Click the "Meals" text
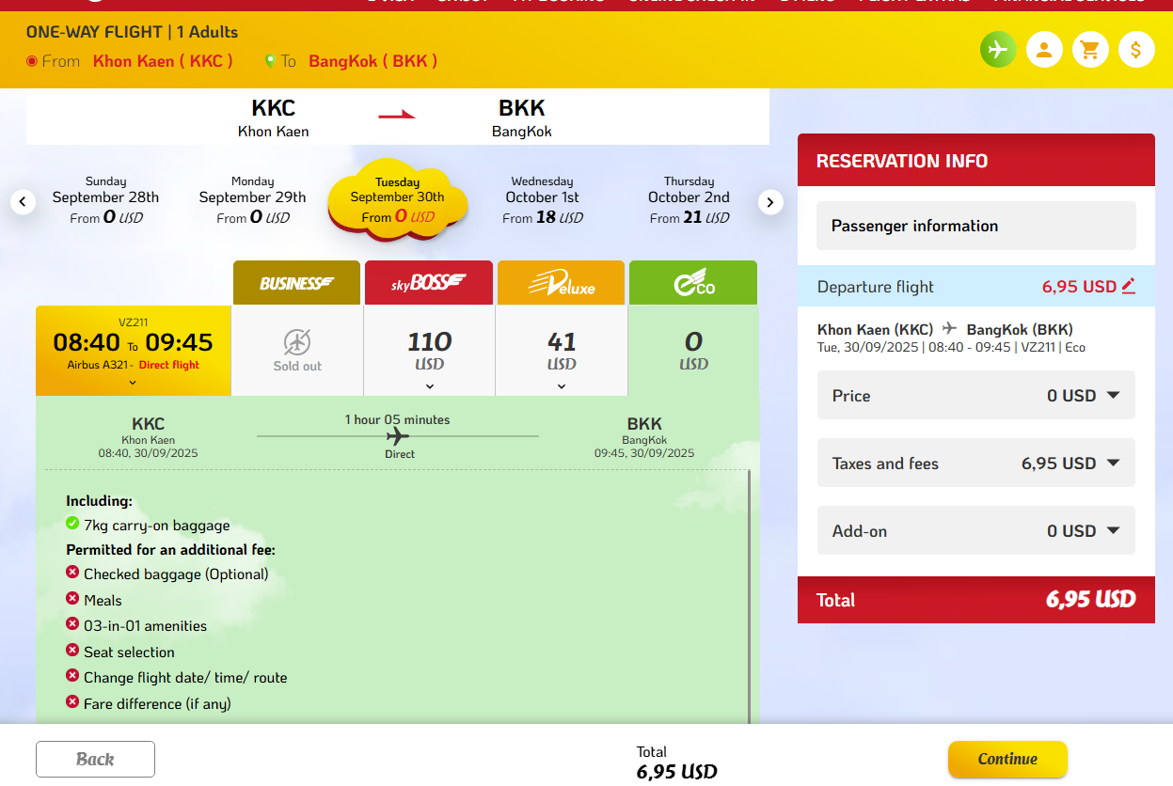The width and height of the screenshot is (1173, 786). pyautogui.click(x=103, y=600)
